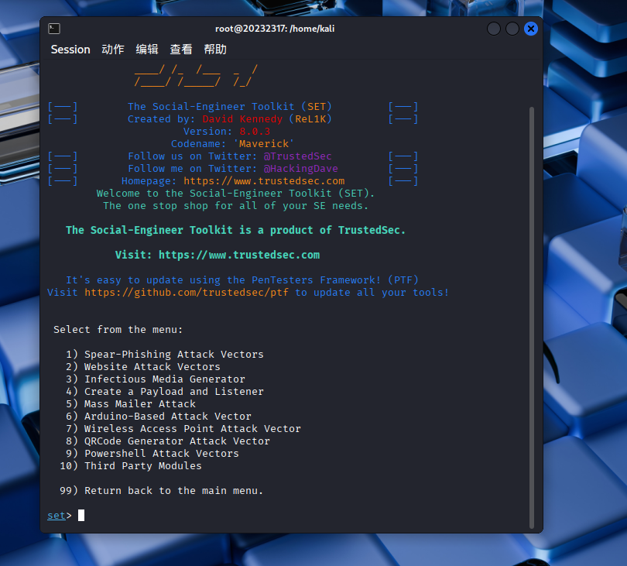
Task: Click option 10) Third Party Modules
Action: [x=131, y=466]
